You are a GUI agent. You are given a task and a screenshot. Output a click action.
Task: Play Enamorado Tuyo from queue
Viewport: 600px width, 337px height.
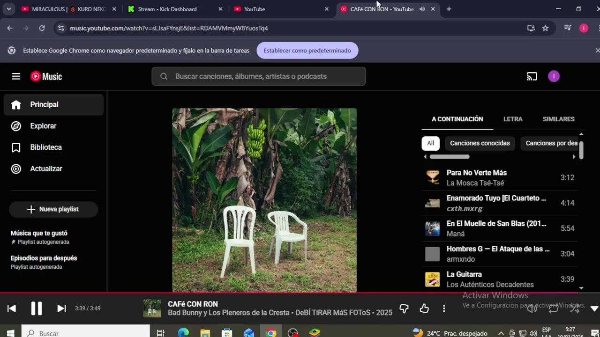click(500, 203)
